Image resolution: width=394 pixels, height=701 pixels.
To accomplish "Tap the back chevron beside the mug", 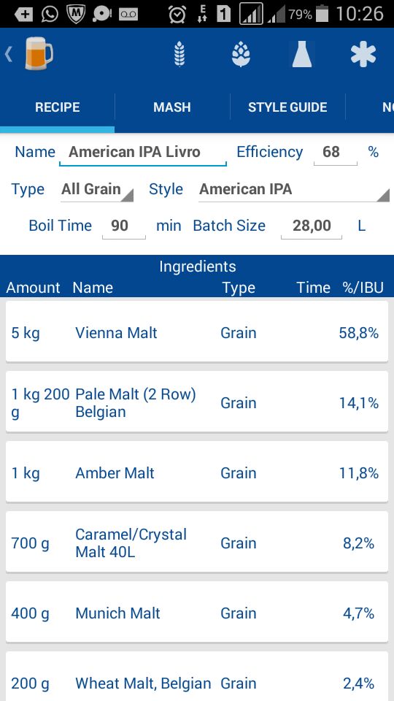I will click(x=9, y=54).
